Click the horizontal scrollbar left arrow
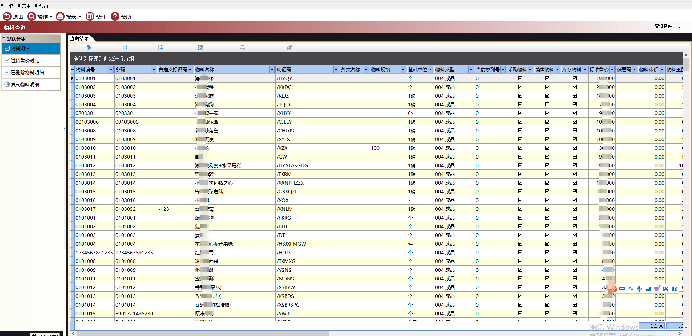The image size is (692, 336). click(73, 333)
